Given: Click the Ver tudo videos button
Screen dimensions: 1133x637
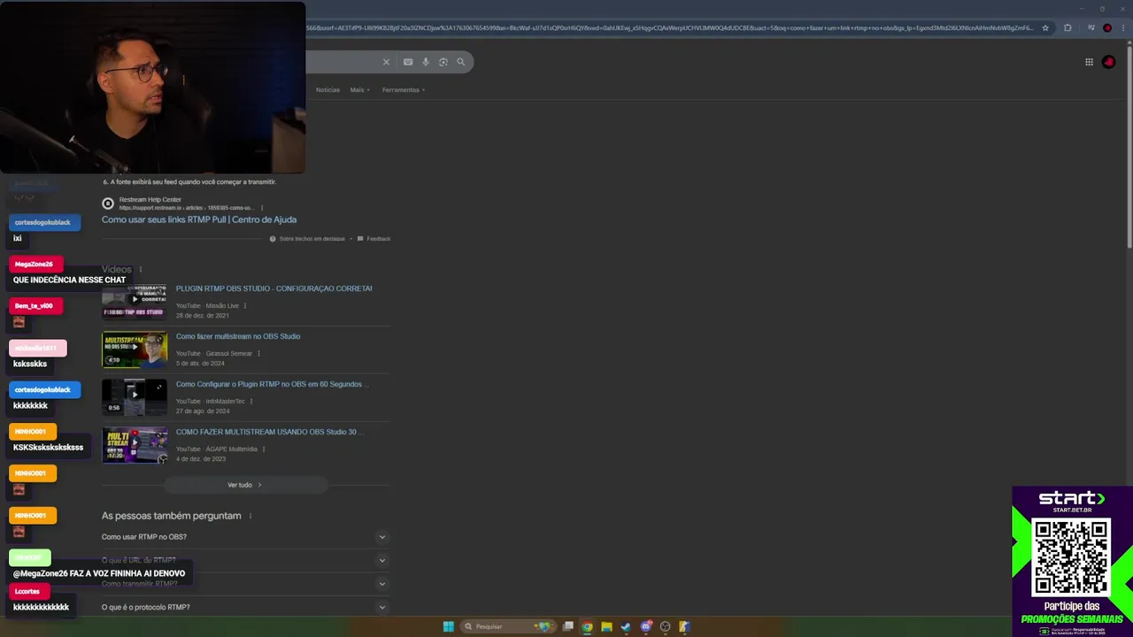Looking at the screenshot, I should 245,485.
